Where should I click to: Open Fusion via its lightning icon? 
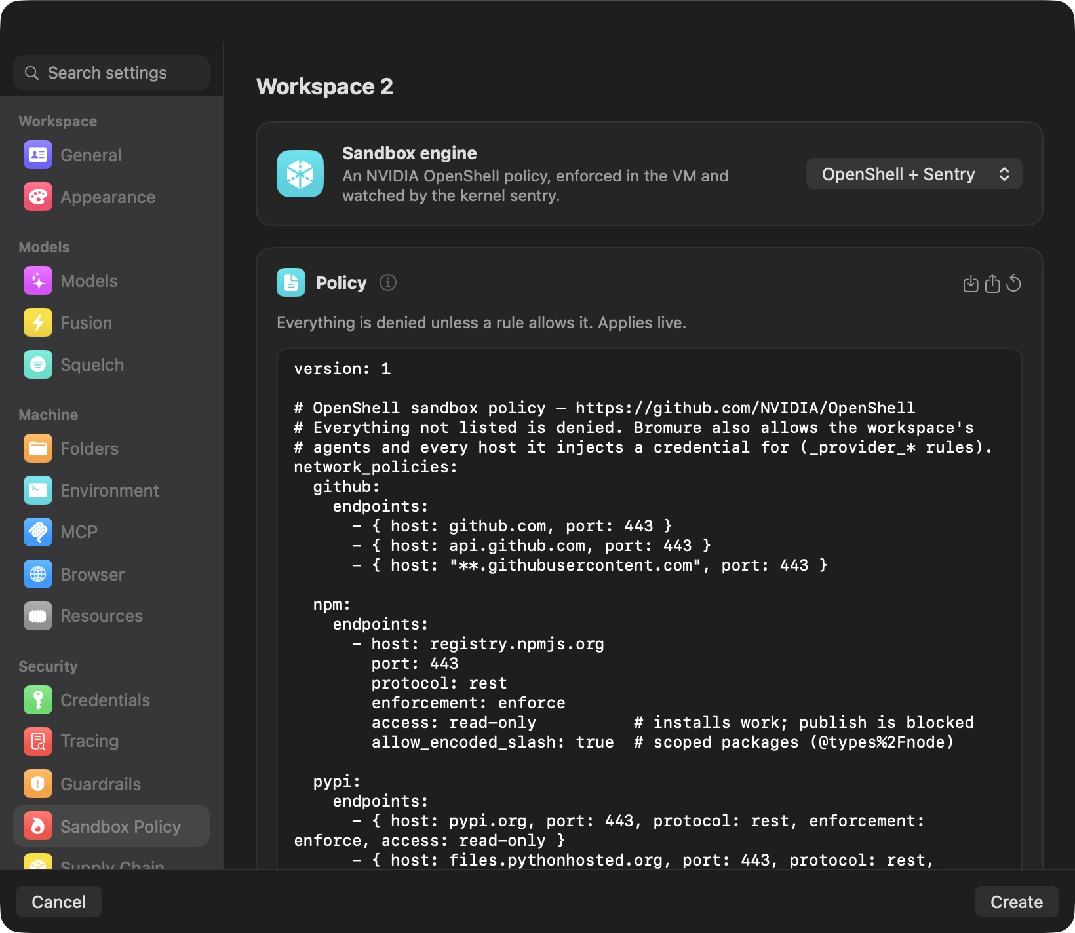38,323
